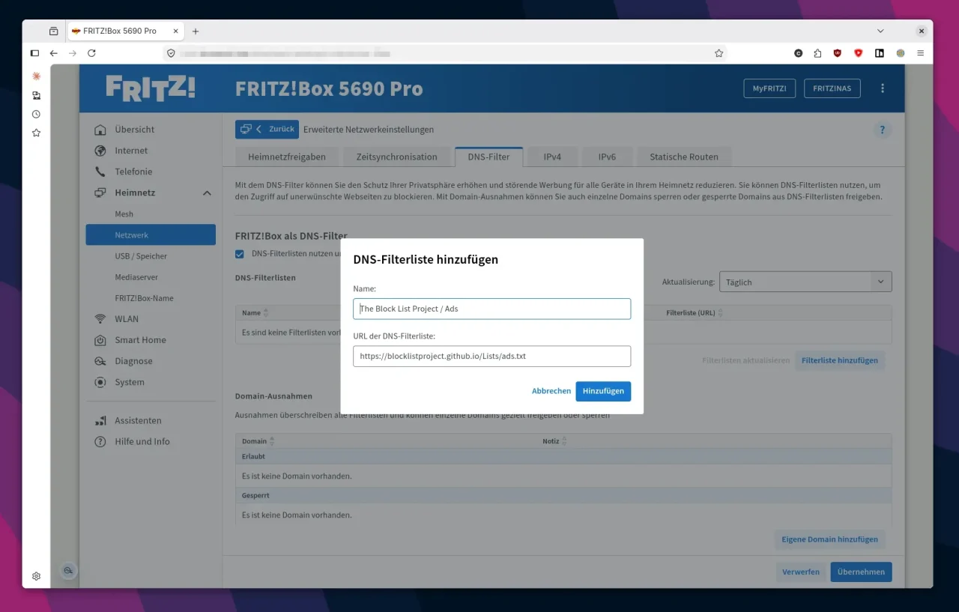Open the three-dot FRITZ!Box menu
The width and height of the screenshot is (959, 612).
coord(883,88)
